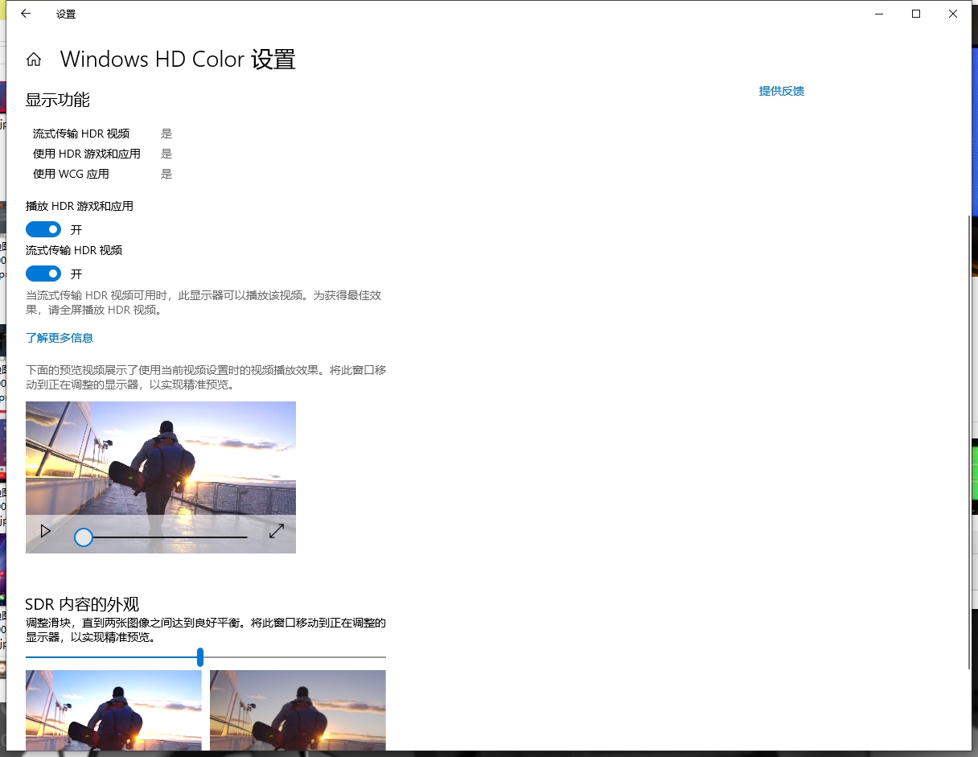Minimize the Settings window
Screen dimensions: 978x757
(x=878, y=13)
